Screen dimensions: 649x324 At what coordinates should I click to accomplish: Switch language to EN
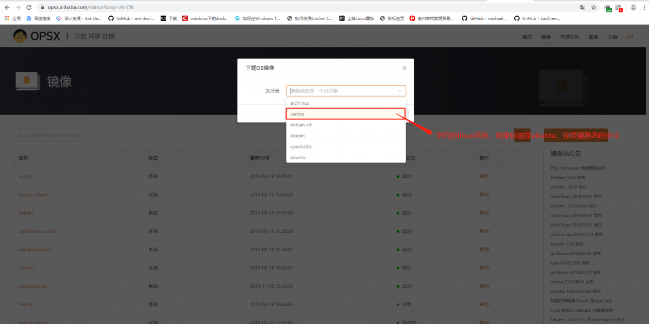click(x=630, y=37)
